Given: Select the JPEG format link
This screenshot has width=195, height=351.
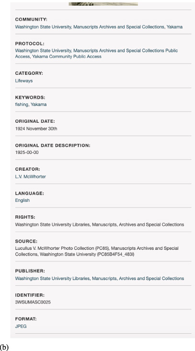Looking at the screenshot, I should click(x=21, y=327).
